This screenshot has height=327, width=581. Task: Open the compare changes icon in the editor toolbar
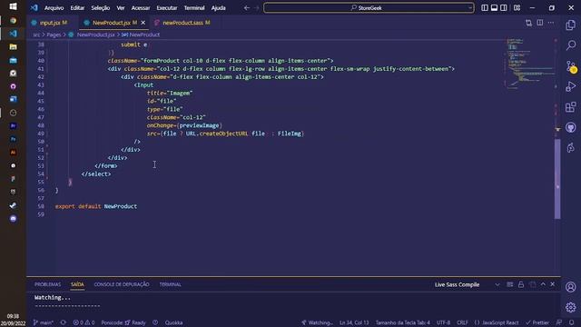click(528, 23)
